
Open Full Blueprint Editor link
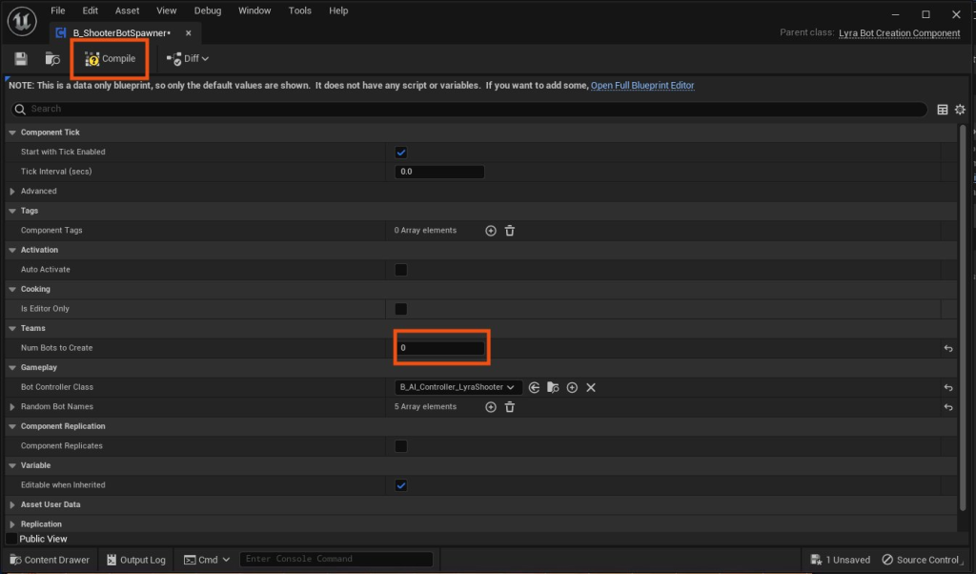[642, 85]
